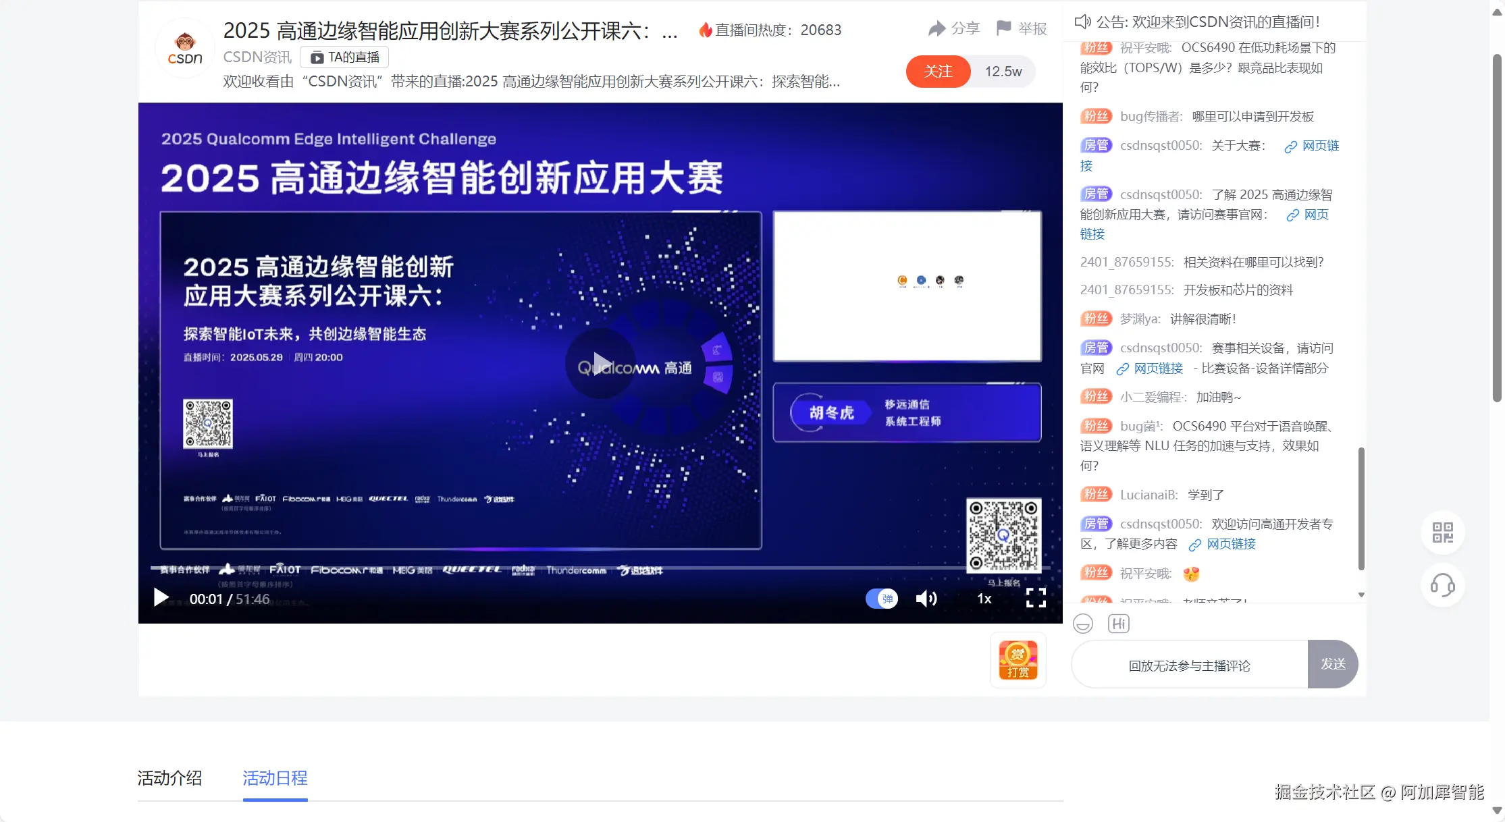
Task: Switch to 活动日程 tab
Action: (x=275, y=778)
